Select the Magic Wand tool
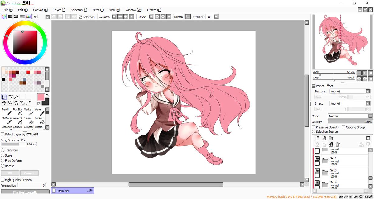Screen dimensions: 374x199 pos(16,97)
